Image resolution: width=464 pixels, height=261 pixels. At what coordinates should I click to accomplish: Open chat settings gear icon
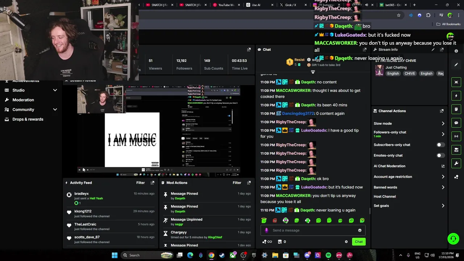pos(346,242)
